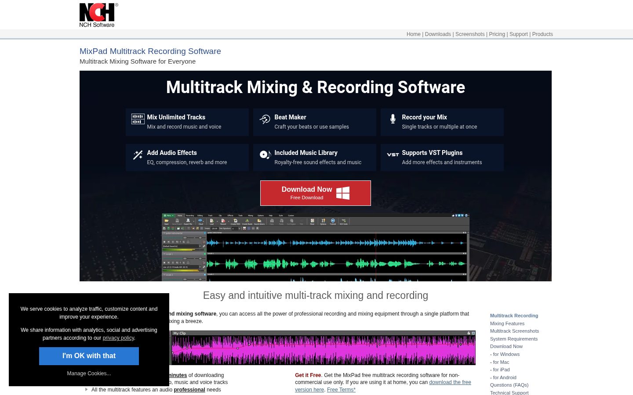Viewport: 633px width, 395px height.
Task: Open the Multitrack Recording sidebar link
Action: click(514, 316)
